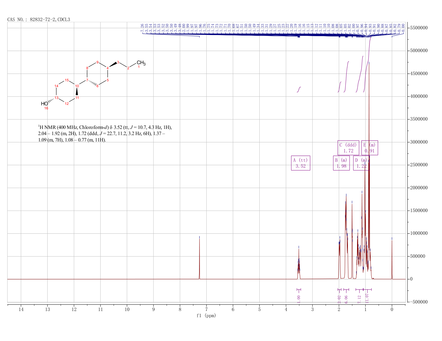Screen dimensions: 442x341
Task: Click the multiplet box D (m) 1.22
Action: click(x=361, y=163)
